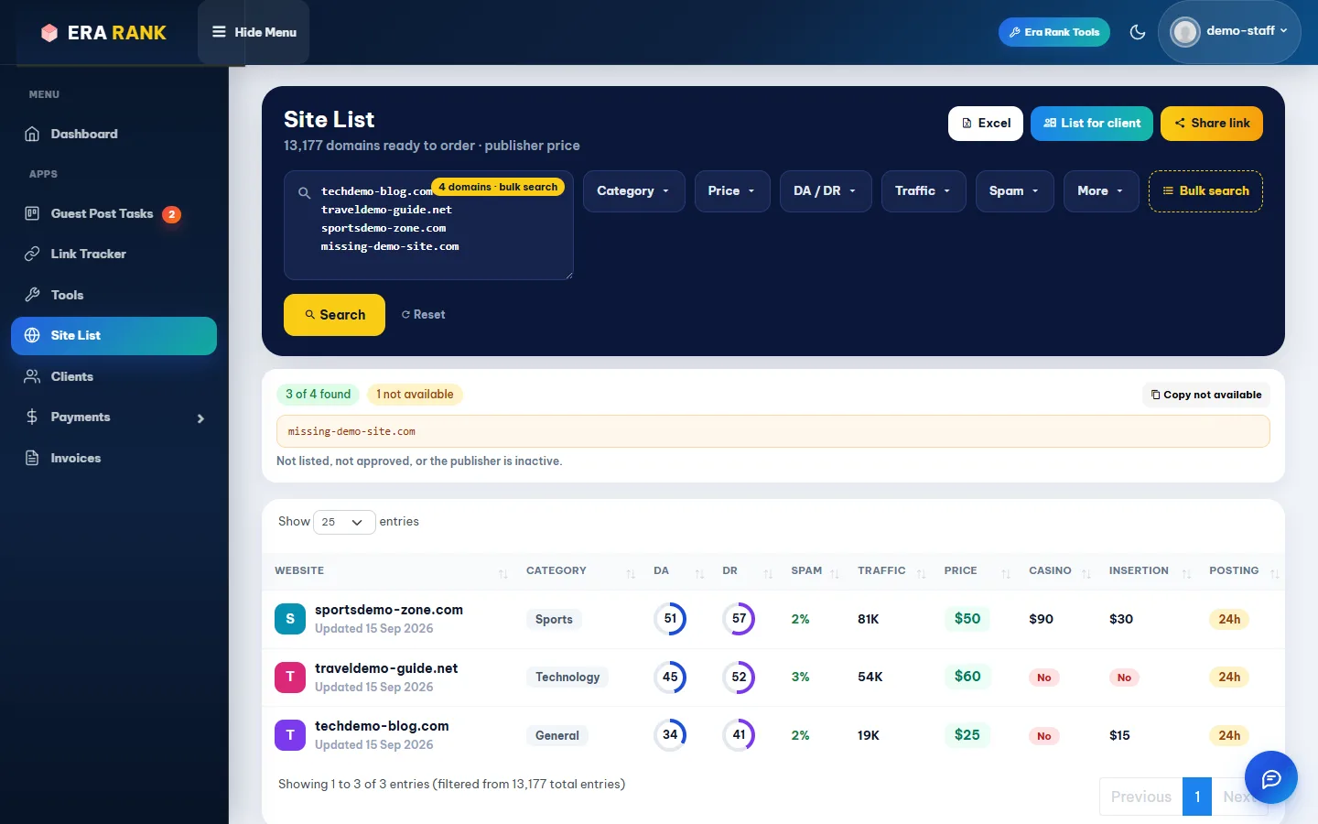1318x824 pixels.
Task: Hide the sidebar menu
Action: pyautogui.click(x=254, y=32)
